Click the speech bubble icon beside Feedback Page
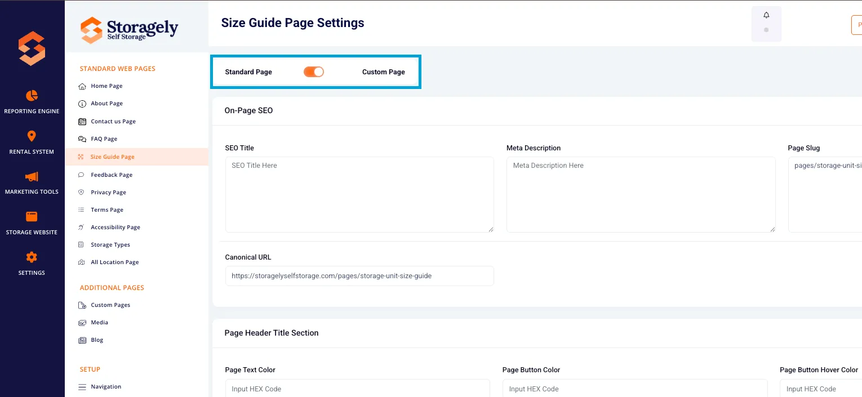The height and width of the screenshot is (397, 862). click(x=82, y=175)
